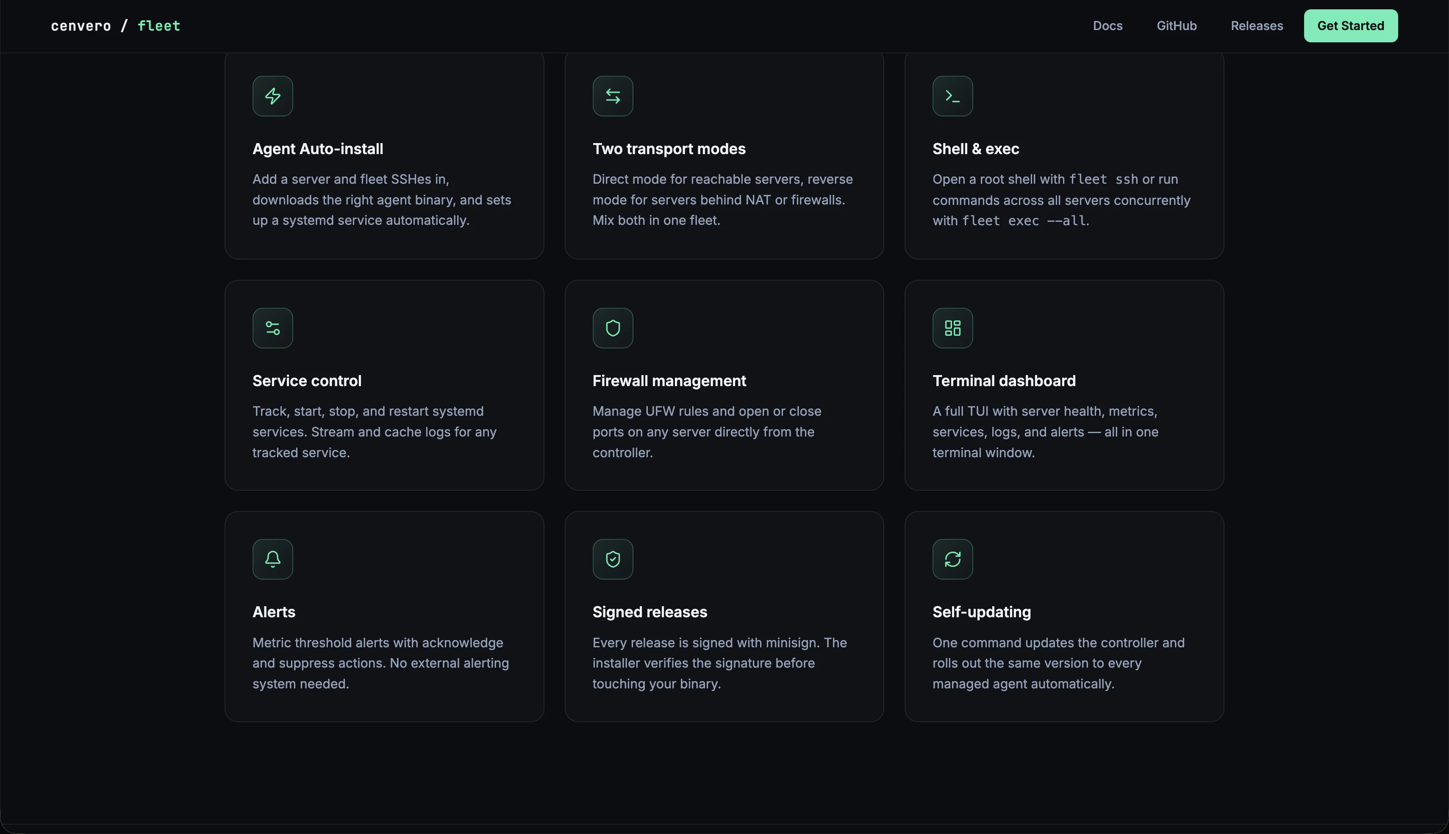Select the Agent Auto-install card

[x=384, y=155]
